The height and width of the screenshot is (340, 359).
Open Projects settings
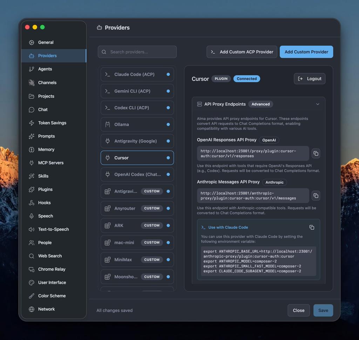[x=54, y=96]
